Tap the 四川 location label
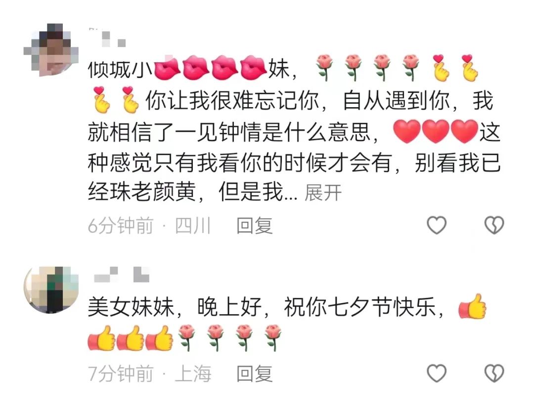This screenshot has height=403, width=534. coord(193,225)
